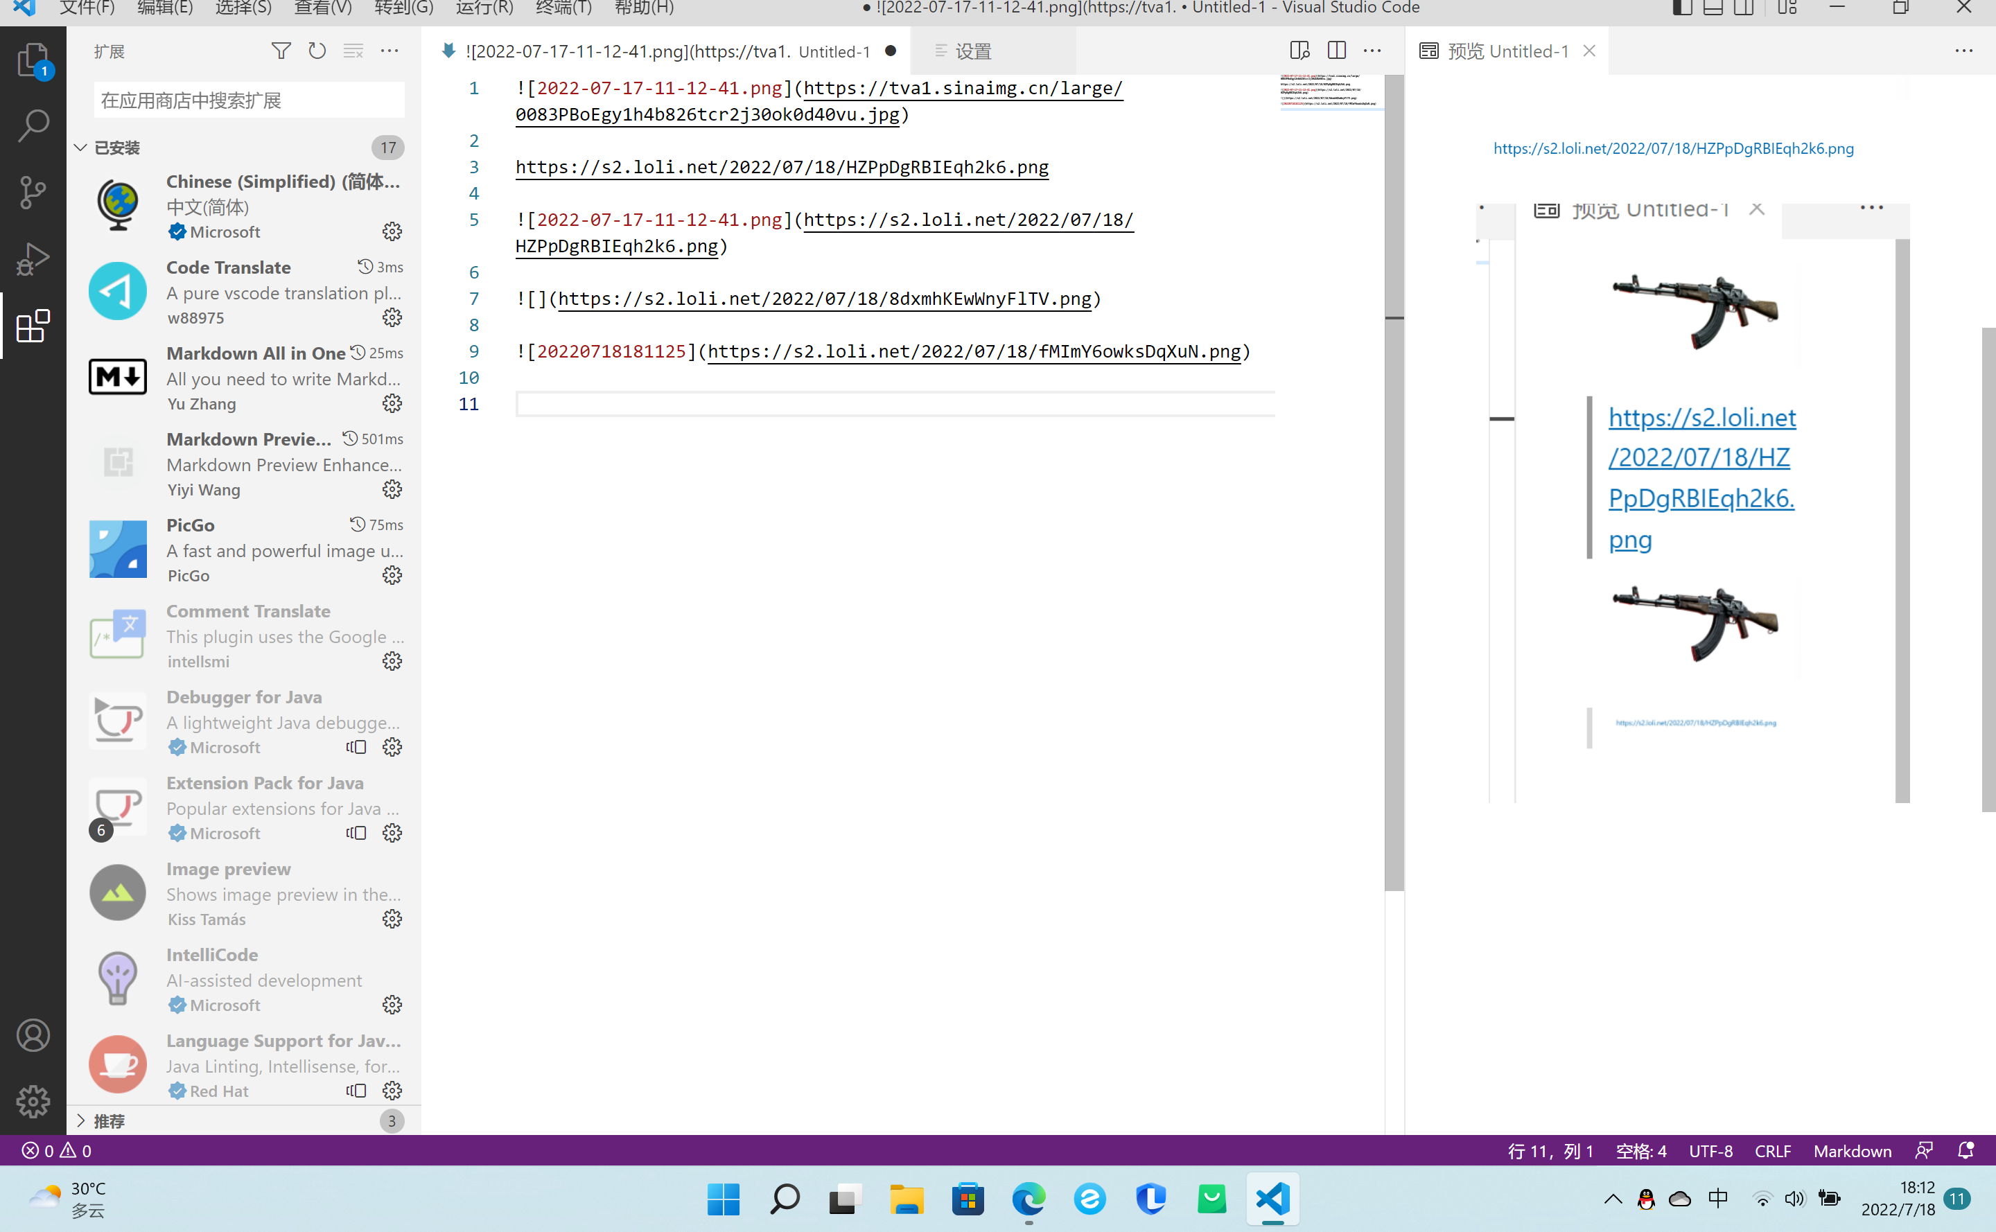Toggle the primary side bar layout button
This screenshot has height=1232, width=1996.
point(1682,8)
